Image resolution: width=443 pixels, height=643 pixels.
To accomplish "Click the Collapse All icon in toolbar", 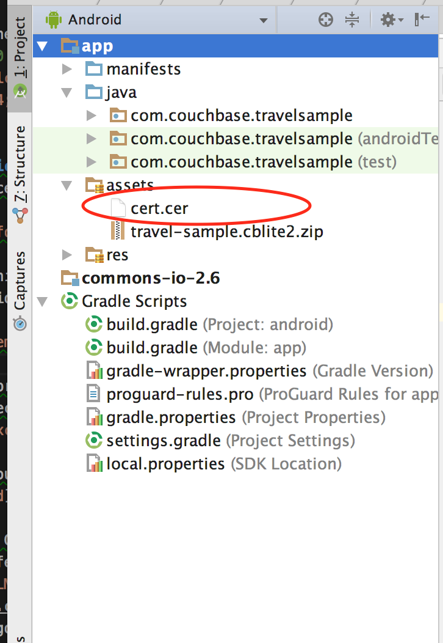I will point(351,20).
